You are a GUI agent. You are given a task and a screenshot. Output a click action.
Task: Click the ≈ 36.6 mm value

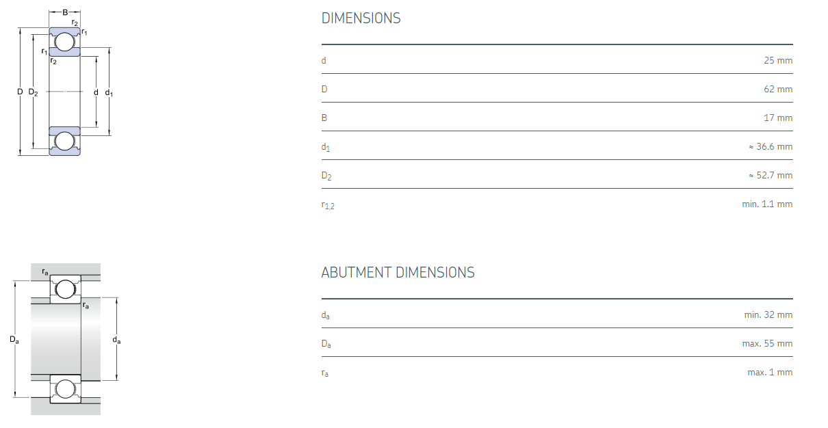pyautogui.click(x=771, y=147)
